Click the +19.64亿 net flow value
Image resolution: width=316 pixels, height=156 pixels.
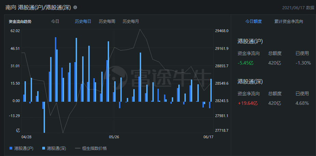tap(248, 103)
